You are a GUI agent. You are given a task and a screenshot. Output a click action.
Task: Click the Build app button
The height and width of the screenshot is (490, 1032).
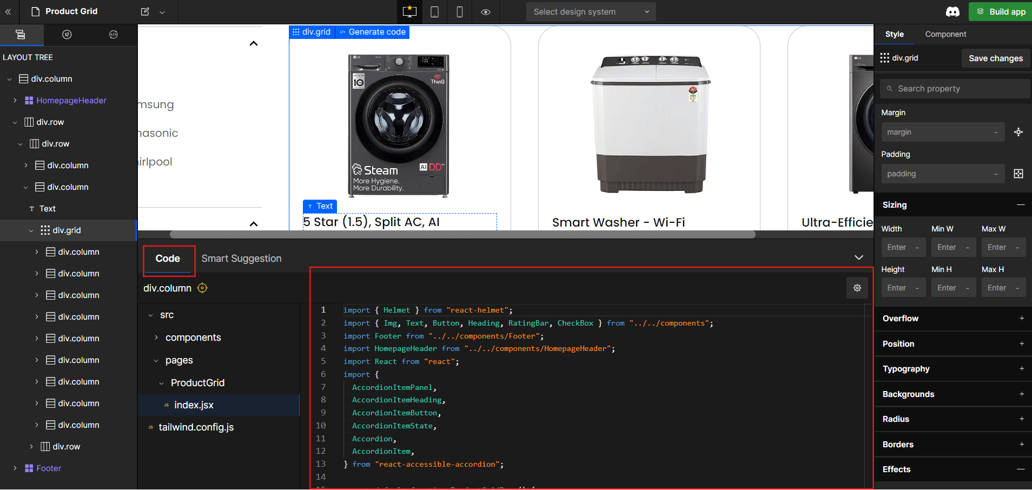(x=1001, y=11)
